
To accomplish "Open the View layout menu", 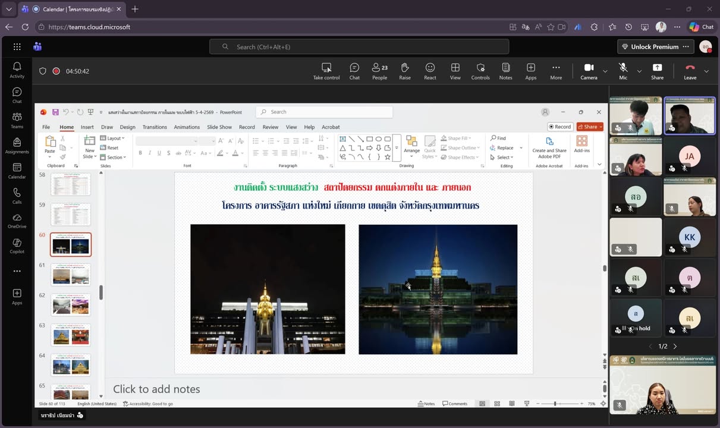I will pyautogui.click(x=455, y=71).
